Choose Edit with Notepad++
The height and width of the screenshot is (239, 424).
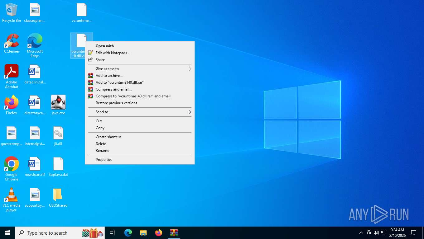tap(140, 53)
